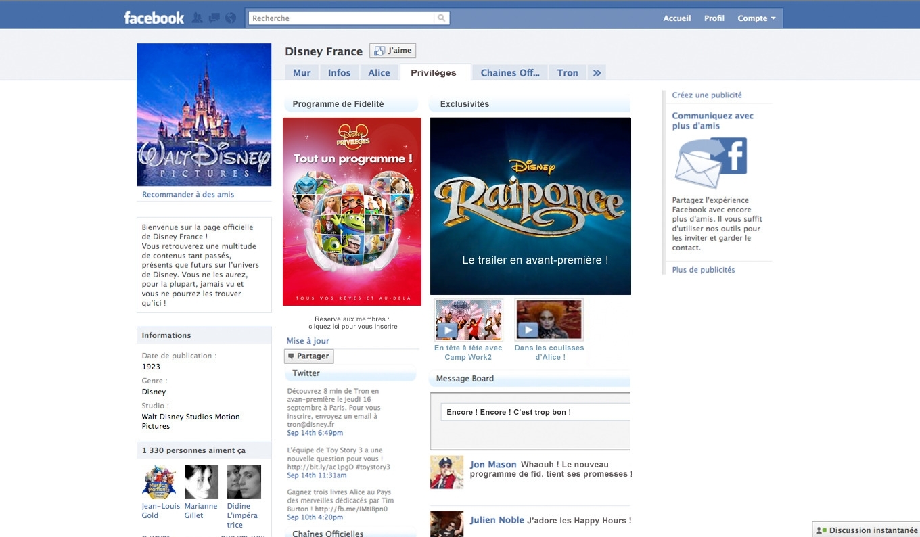Viewport: 920px width, 537px height.
Task: Click 'cliquez ici pour vous inscrire' text
Action: pyautogui.click(x=353, y=327)
